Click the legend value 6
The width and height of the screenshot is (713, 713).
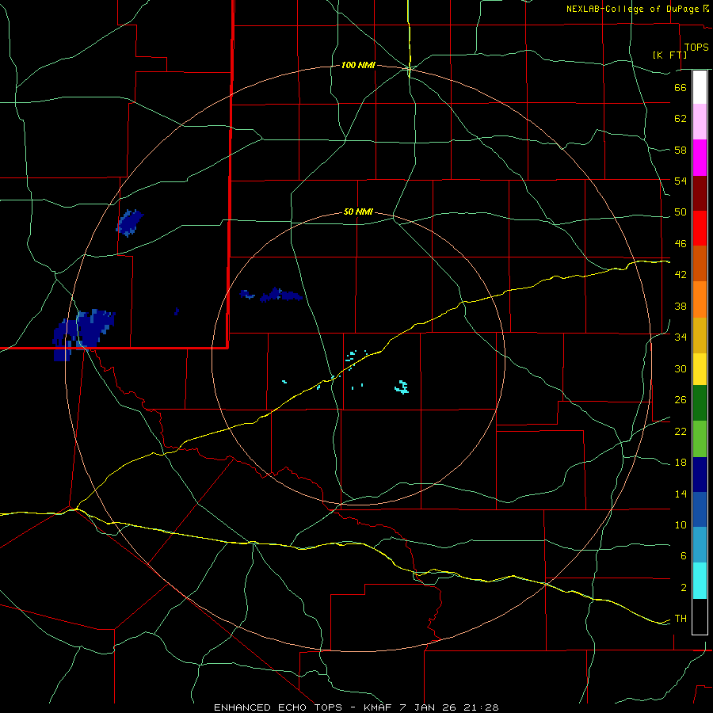point(683,556)
